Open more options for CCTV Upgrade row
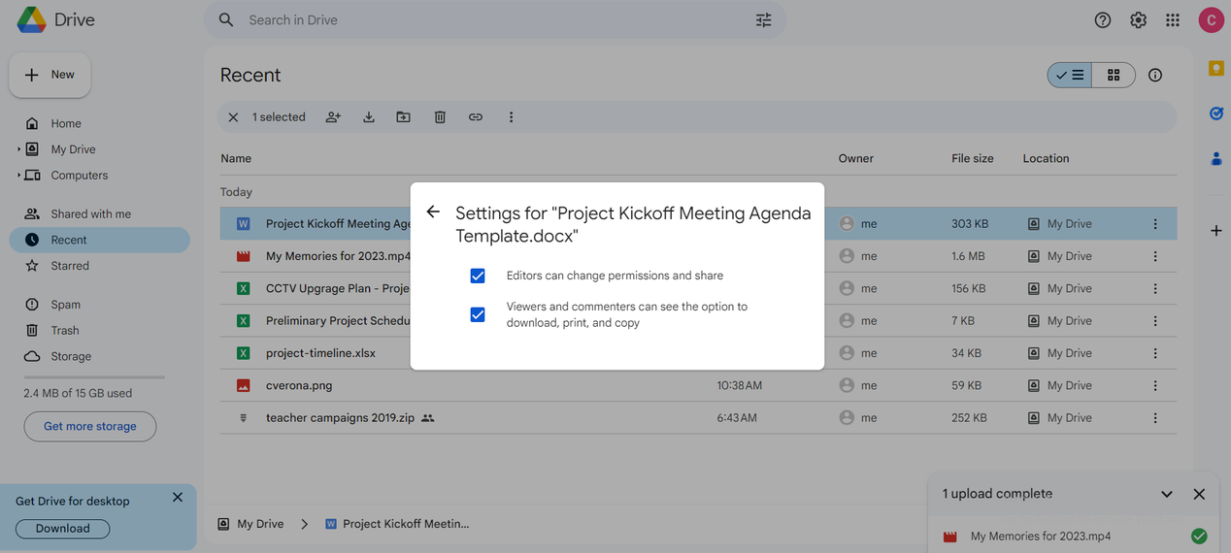 pyautogui.click(x=1155, y=288)
